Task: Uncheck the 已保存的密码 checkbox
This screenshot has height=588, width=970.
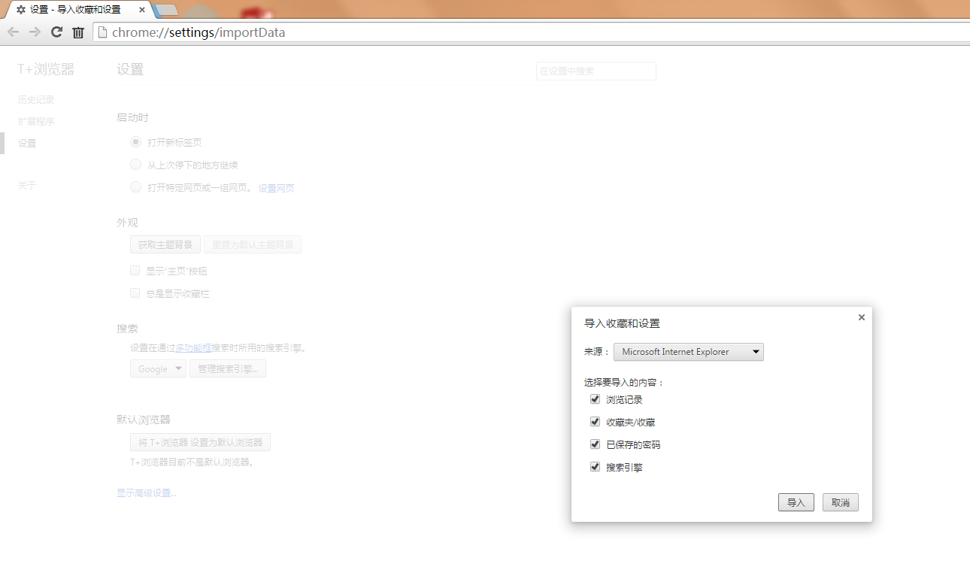Action: [x=595, y=444]
